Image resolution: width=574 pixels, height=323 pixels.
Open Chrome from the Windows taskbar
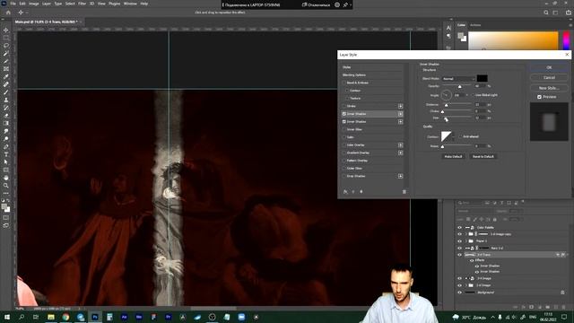coord(65,317)
